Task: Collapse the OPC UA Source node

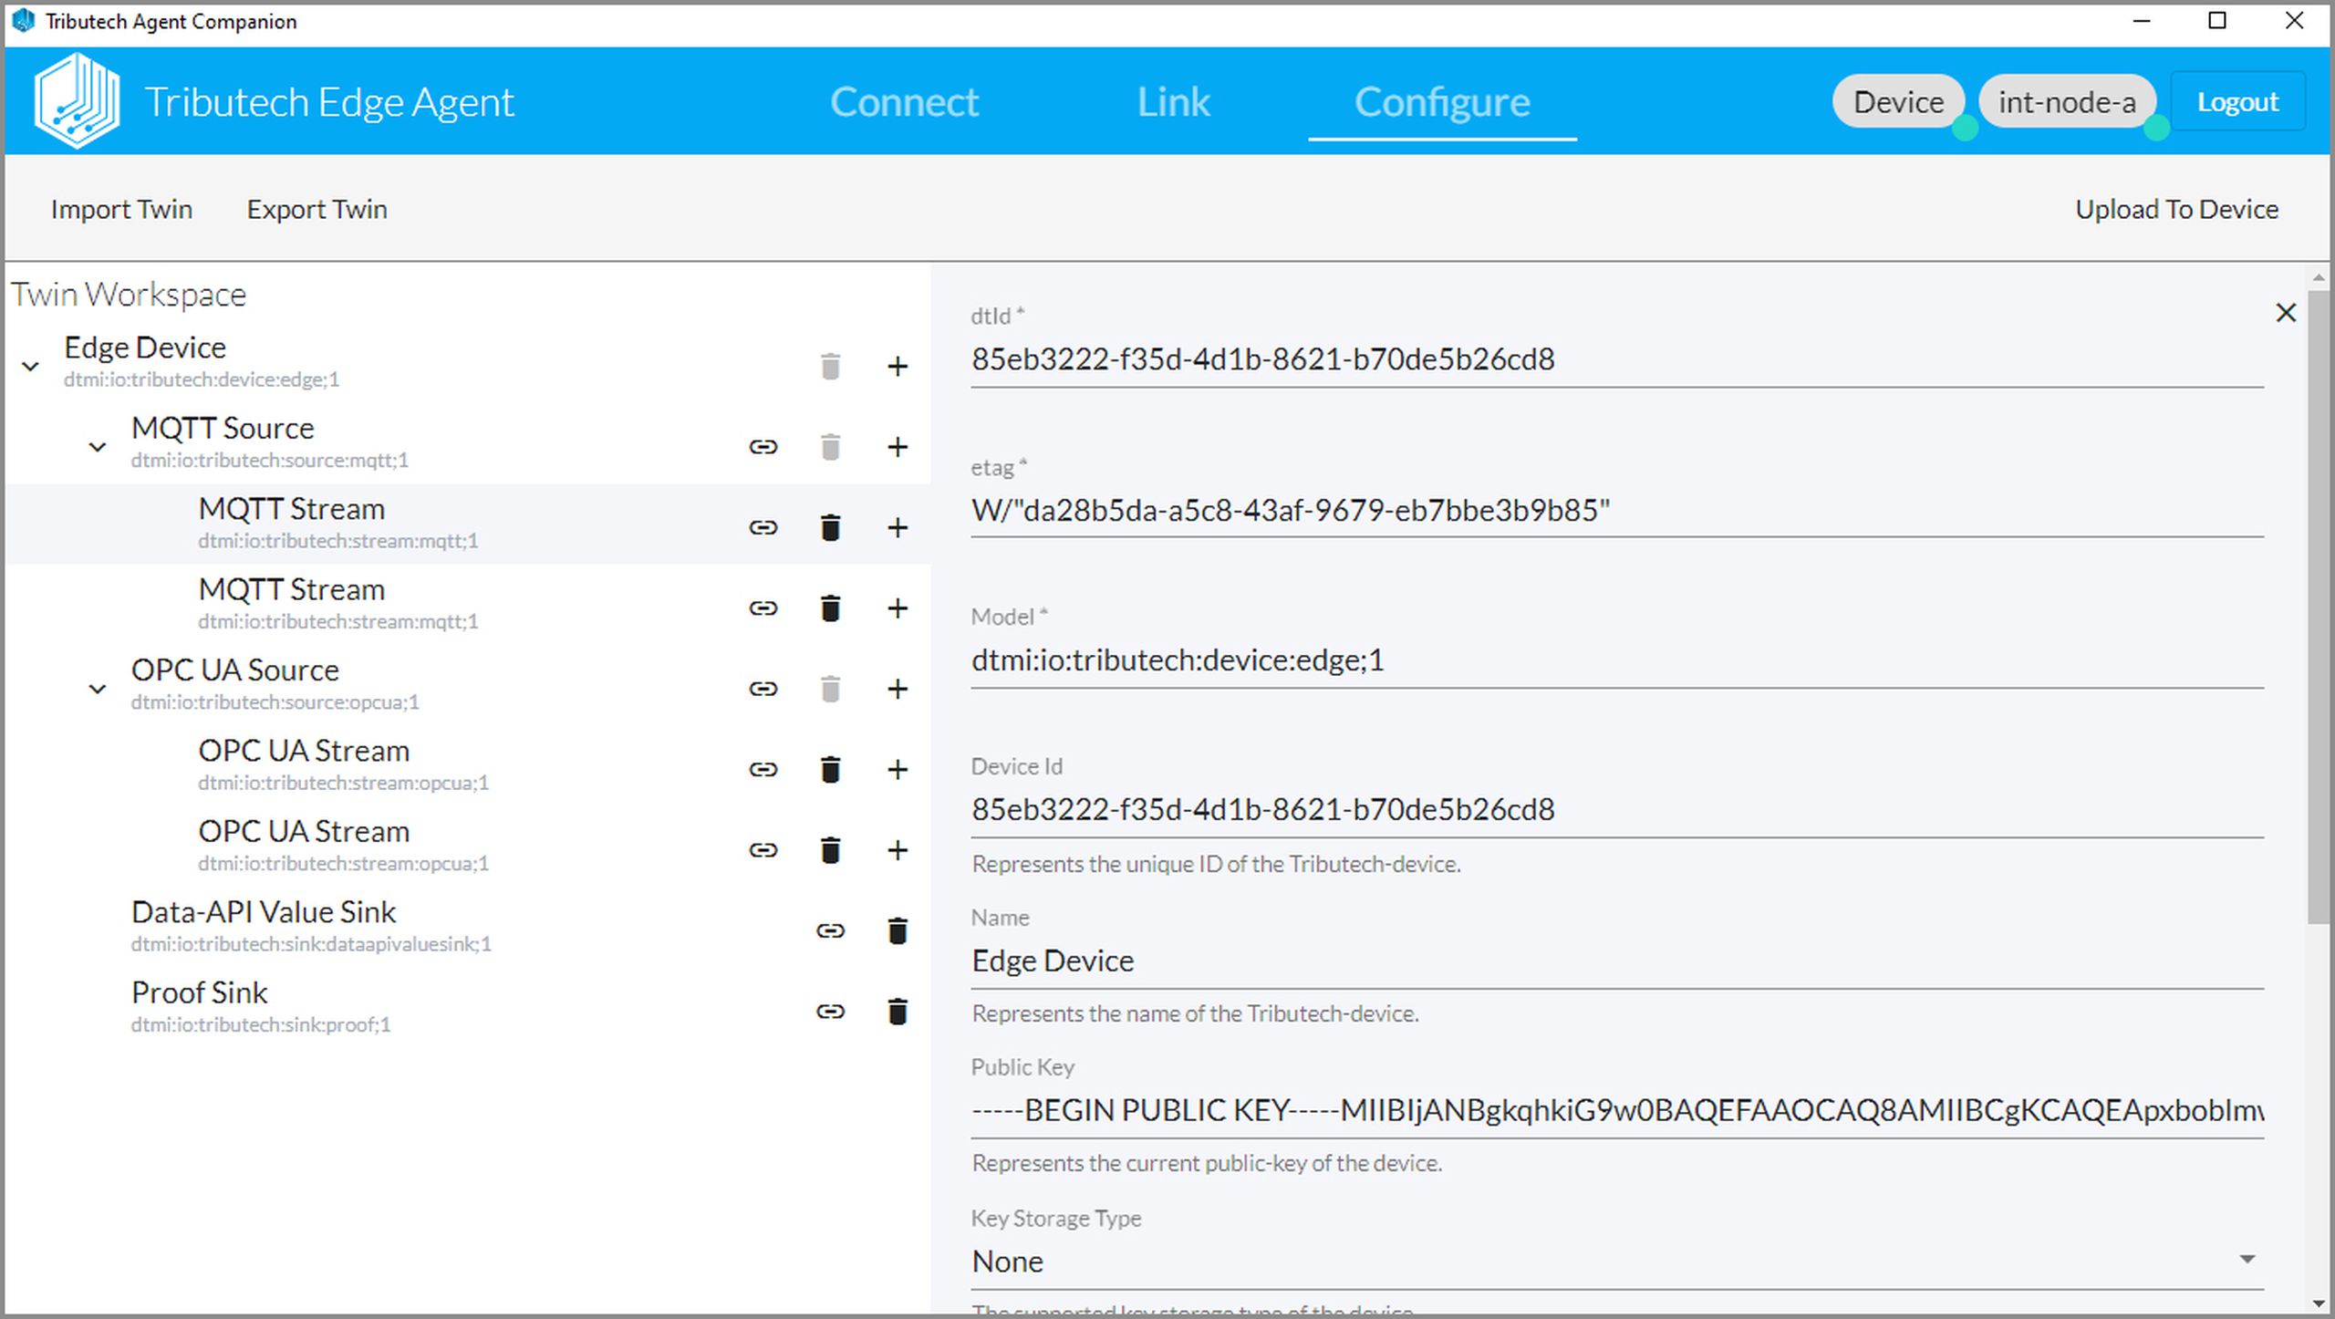Action: (x=98, y=689)
